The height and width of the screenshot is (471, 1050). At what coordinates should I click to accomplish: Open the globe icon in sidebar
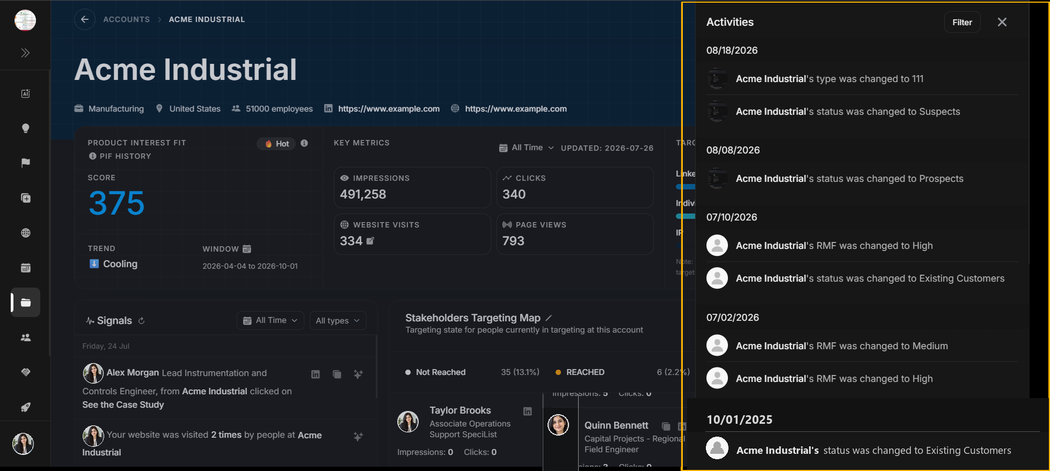[x=25, y=233]
